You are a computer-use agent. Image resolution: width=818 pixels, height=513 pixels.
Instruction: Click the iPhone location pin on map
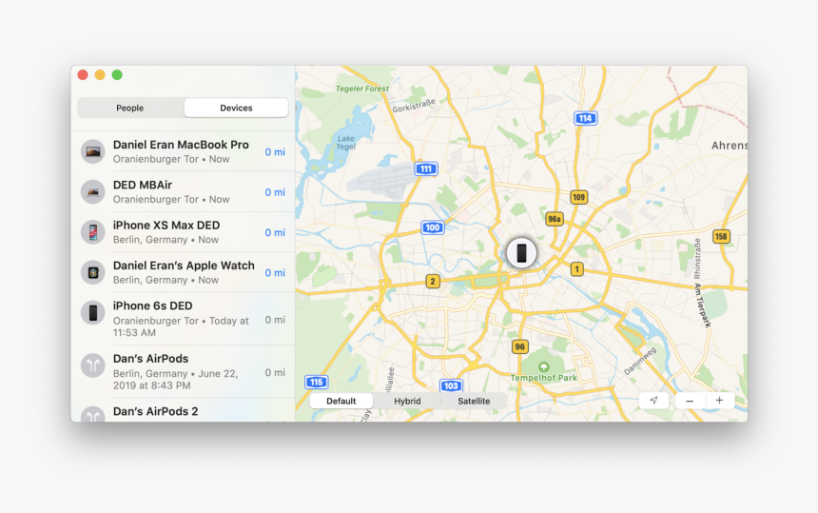[x=521, y=253]
